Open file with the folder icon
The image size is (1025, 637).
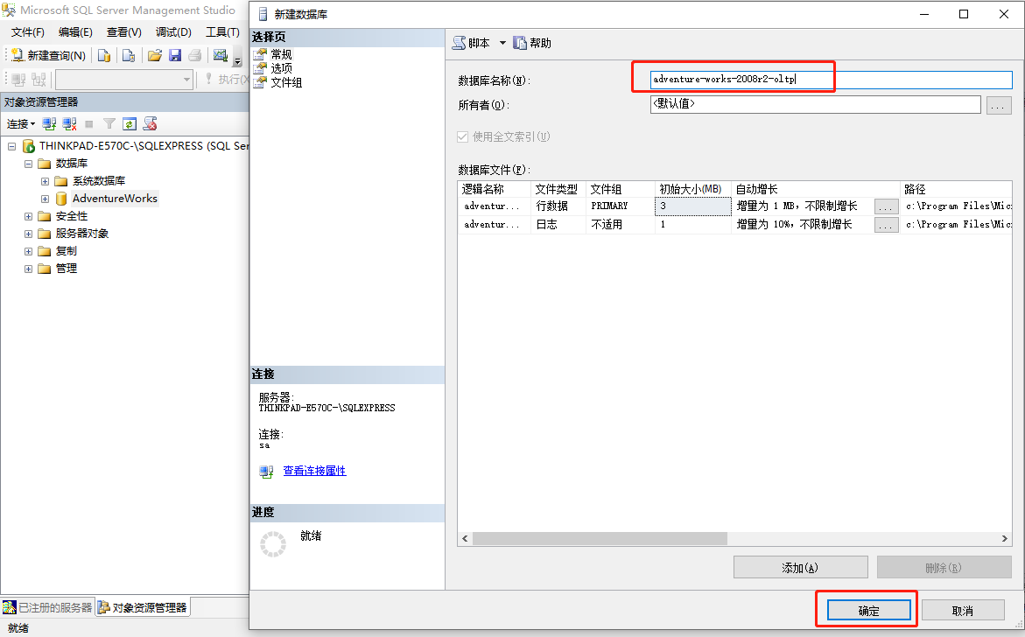point(155,55)
